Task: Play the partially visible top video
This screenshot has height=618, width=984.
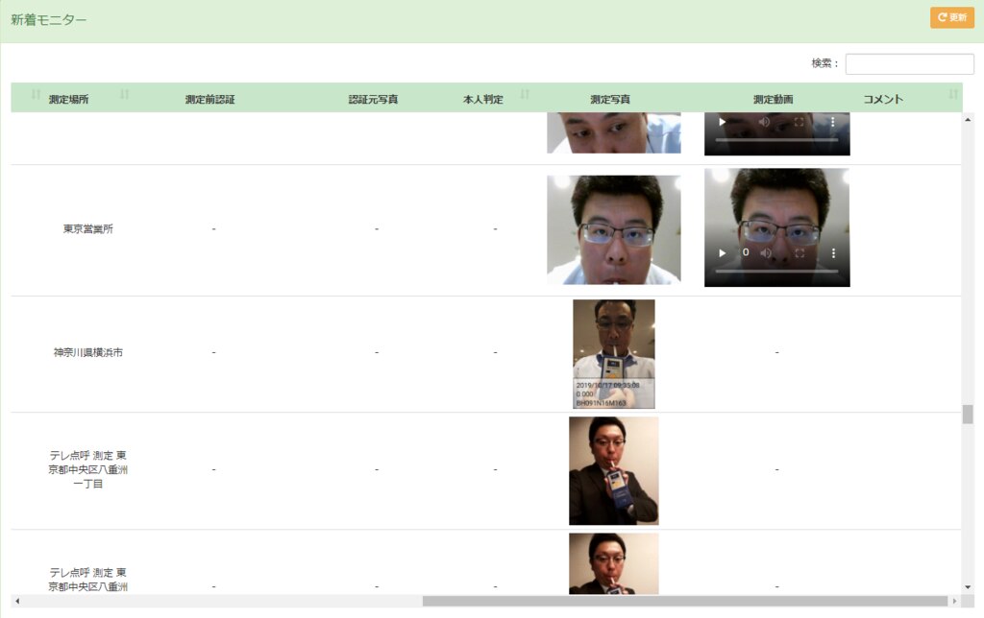Action: coord(723,122)
